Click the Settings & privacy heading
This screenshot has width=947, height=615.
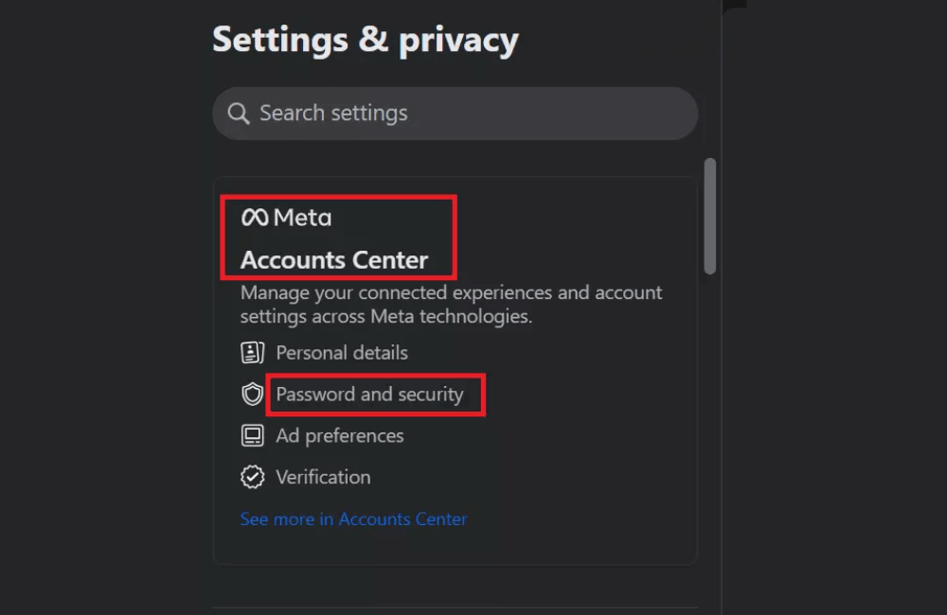point(366,39)
